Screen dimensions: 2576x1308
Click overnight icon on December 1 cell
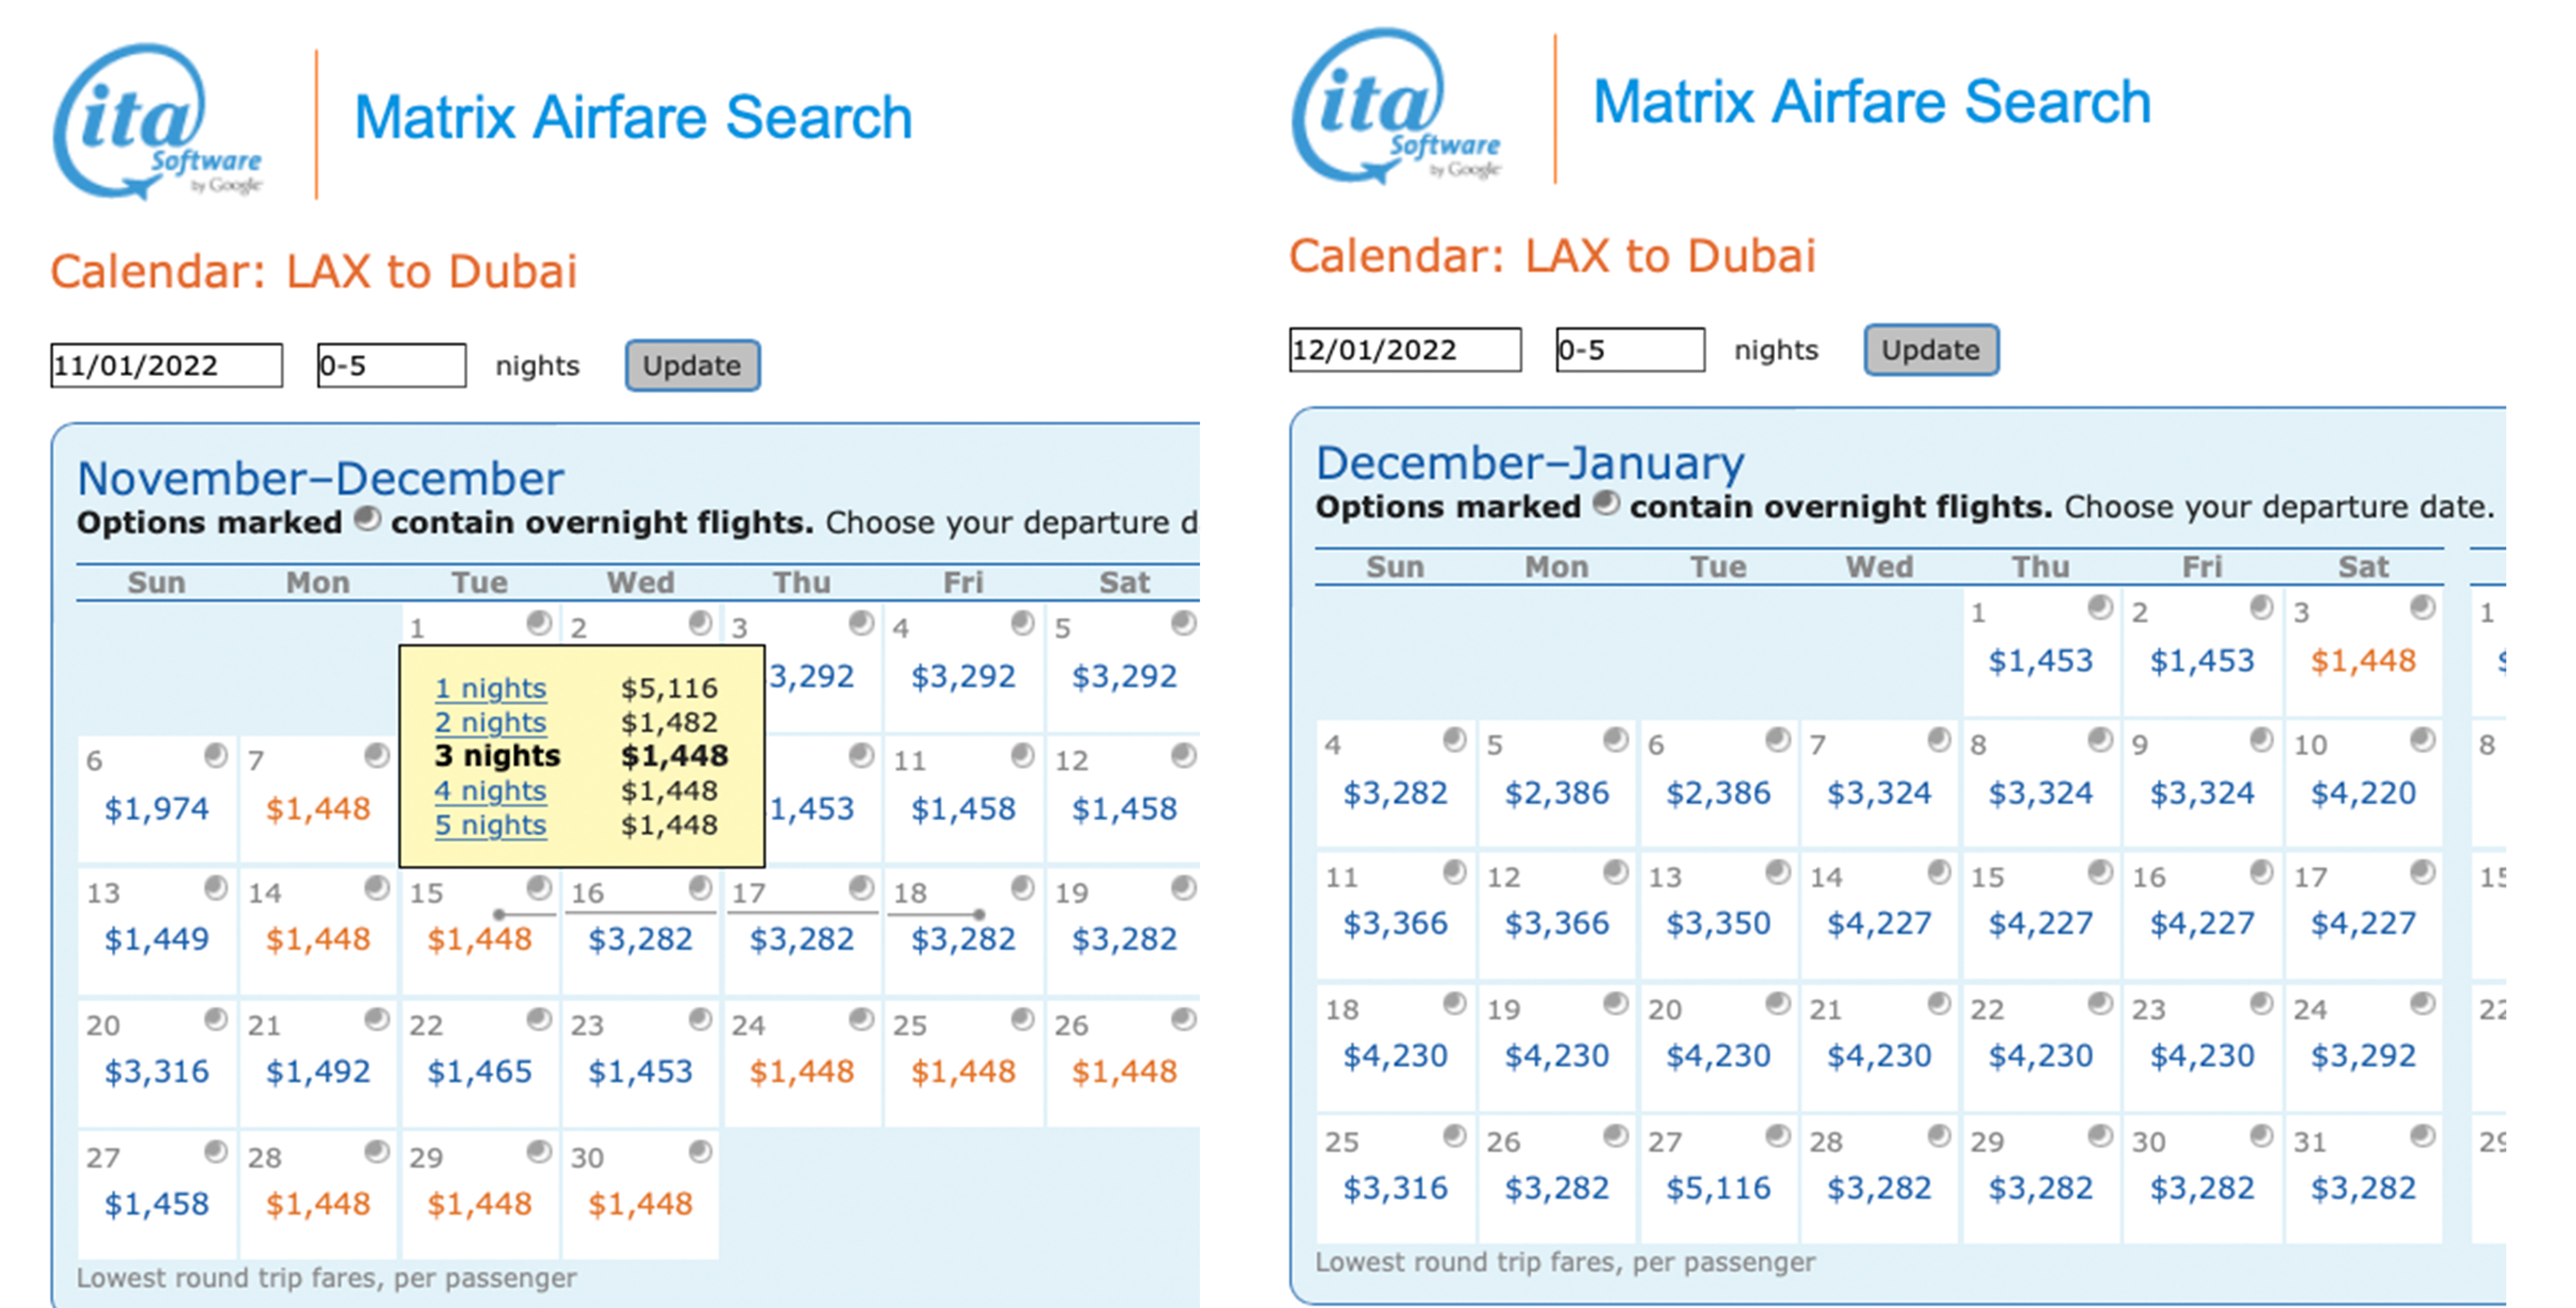point(2100,607)
